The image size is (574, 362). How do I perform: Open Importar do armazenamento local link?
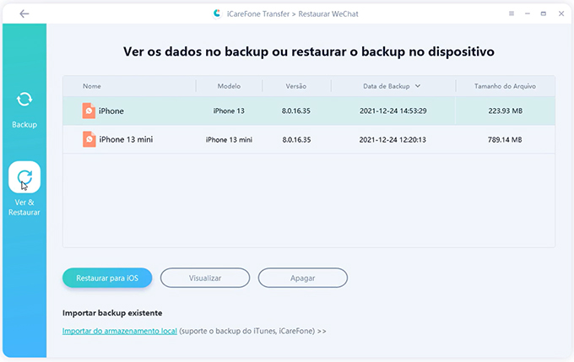[x=120, y=331]
